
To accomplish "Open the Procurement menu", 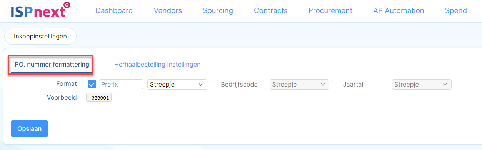I will [330, 11].
